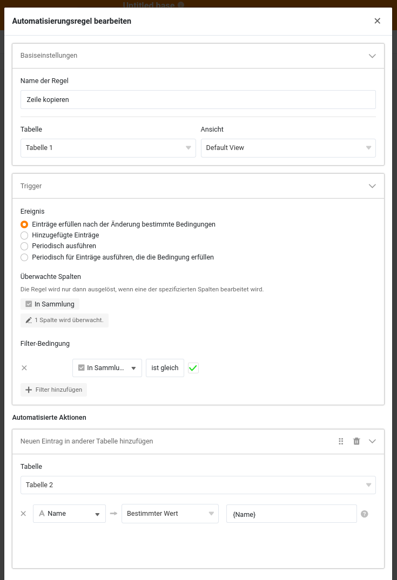Click the trash icon to delete the action
The image size is (397, 580).
[x=356, y=441]
